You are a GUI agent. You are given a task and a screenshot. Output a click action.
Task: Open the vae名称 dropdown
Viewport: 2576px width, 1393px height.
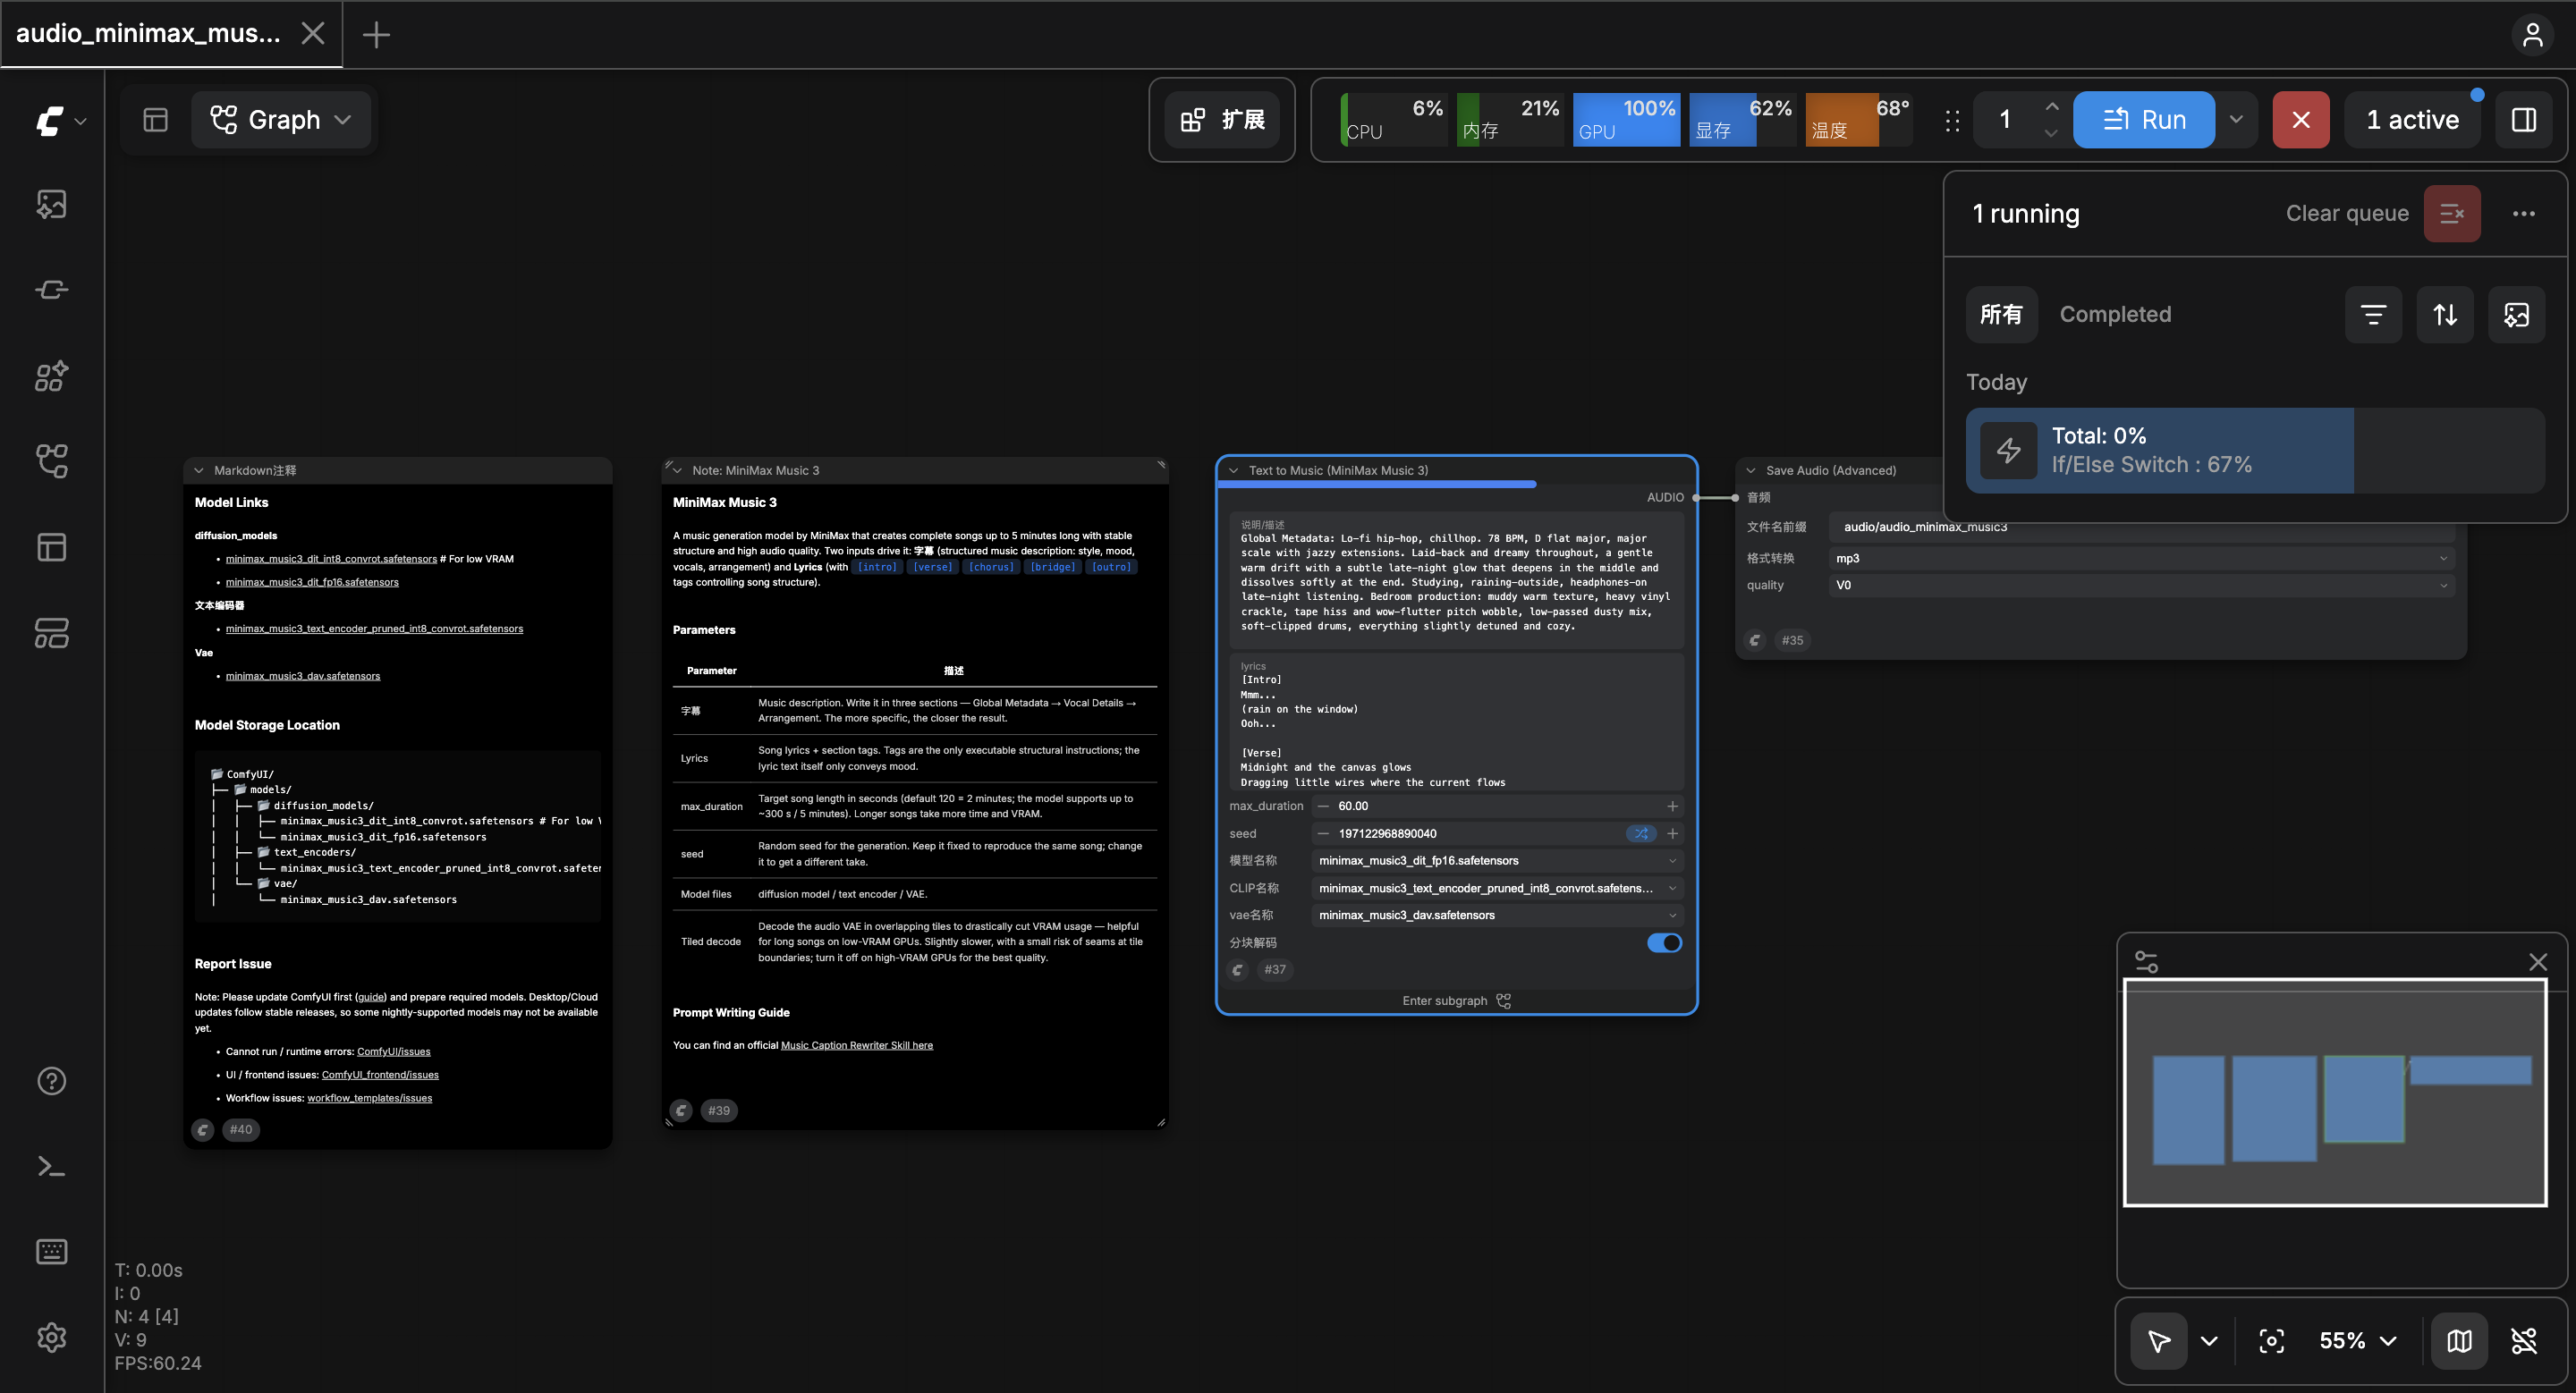point(1497,916)
